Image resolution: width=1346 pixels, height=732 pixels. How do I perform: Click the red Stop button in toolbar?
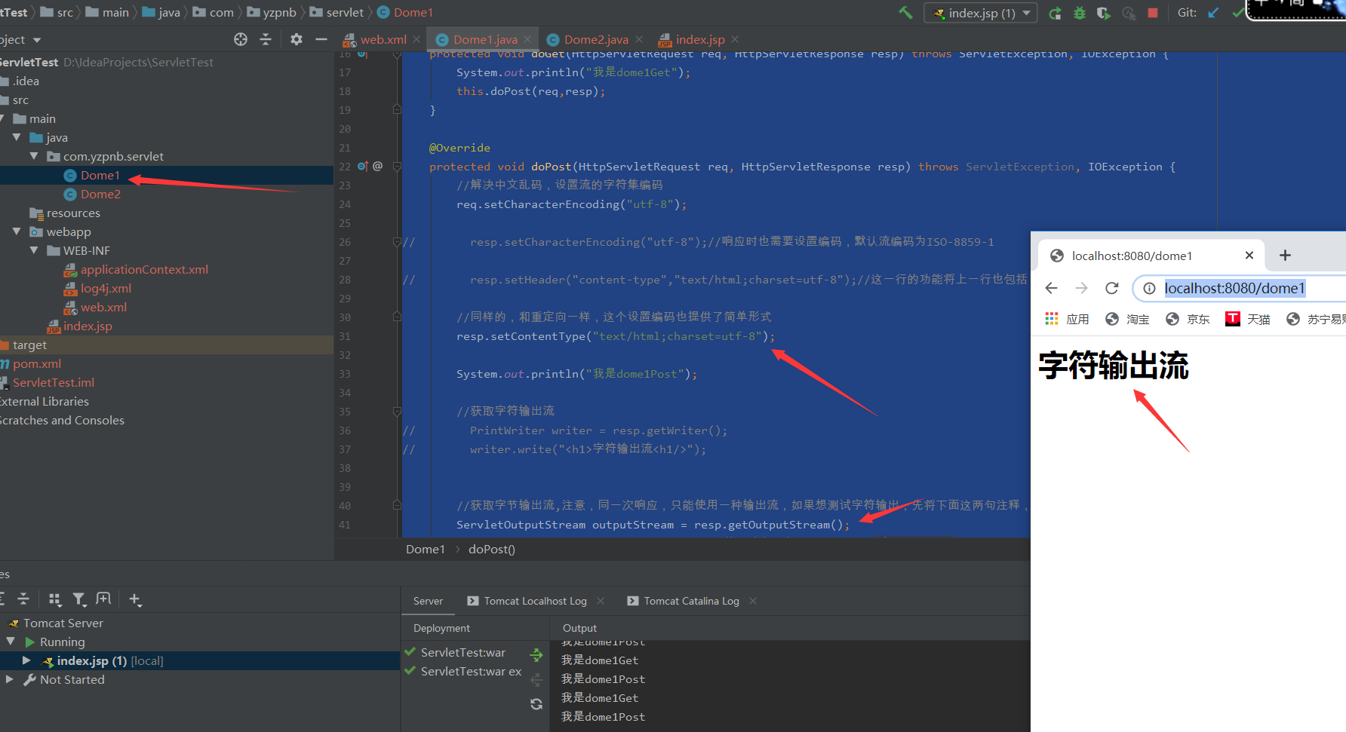1153,13
